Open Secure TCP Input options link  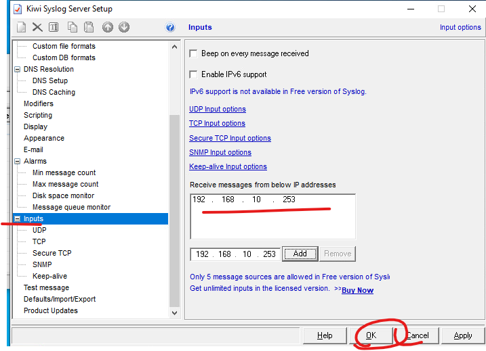(x=230, y=138)
